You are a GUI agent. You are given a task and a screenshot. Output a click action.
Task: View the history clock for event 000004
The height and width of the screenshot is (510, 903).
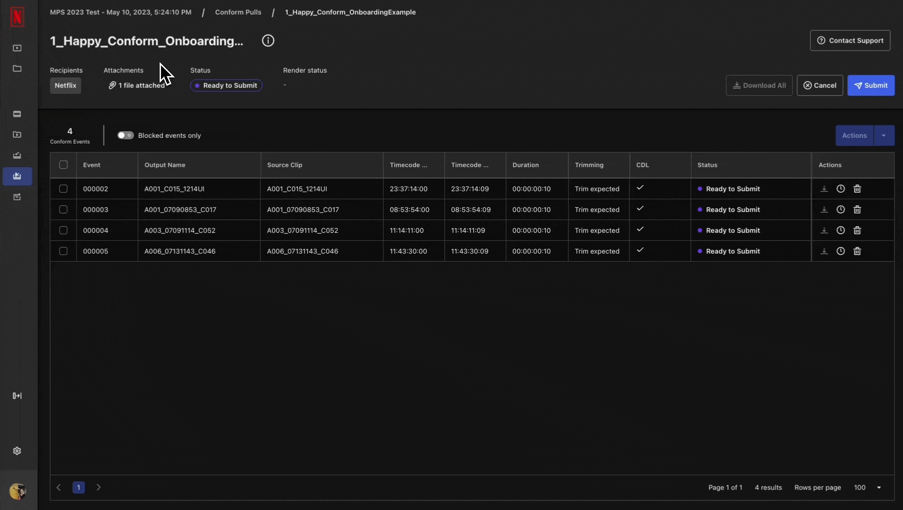[841, 230]
